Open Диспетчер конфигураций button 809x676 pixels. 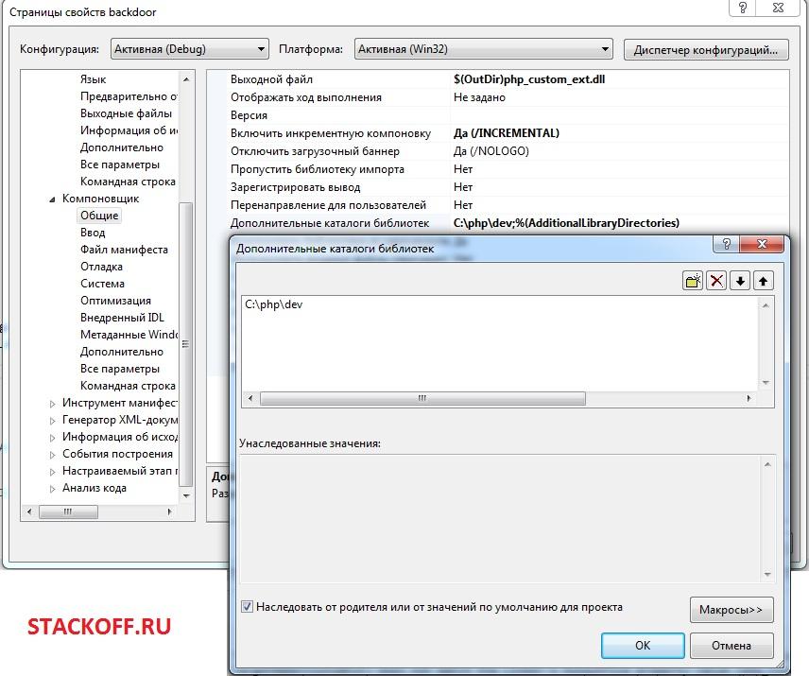click(706, 50)
